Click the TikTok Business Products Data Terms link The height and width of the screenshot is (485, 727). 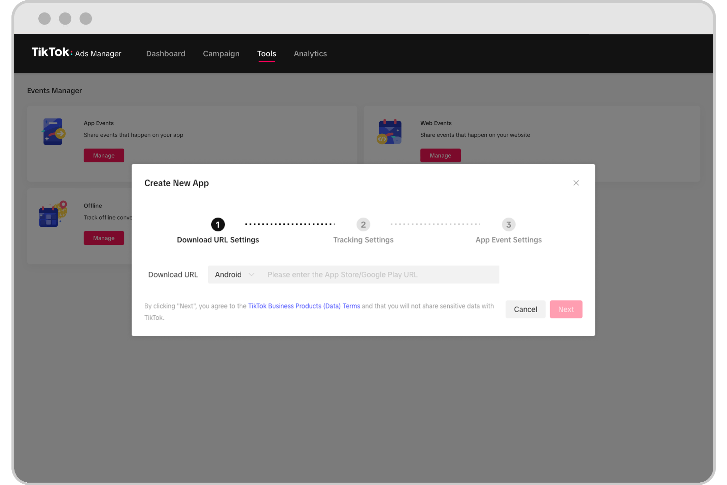[304, 306]
